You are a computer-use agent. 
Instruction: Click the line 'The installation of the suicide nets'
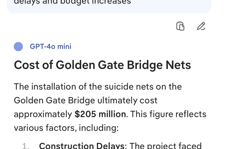(98, 86)
